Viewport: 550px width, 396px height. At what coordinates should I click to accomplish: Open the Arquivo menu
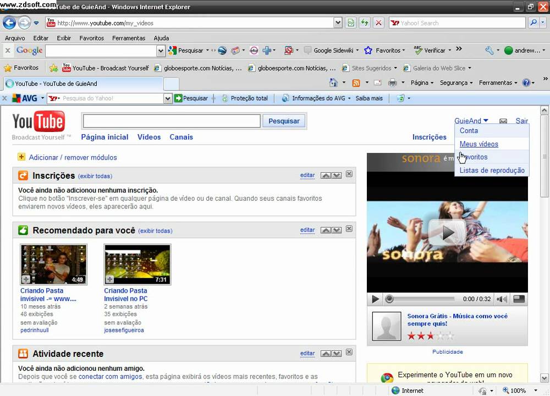15,38
